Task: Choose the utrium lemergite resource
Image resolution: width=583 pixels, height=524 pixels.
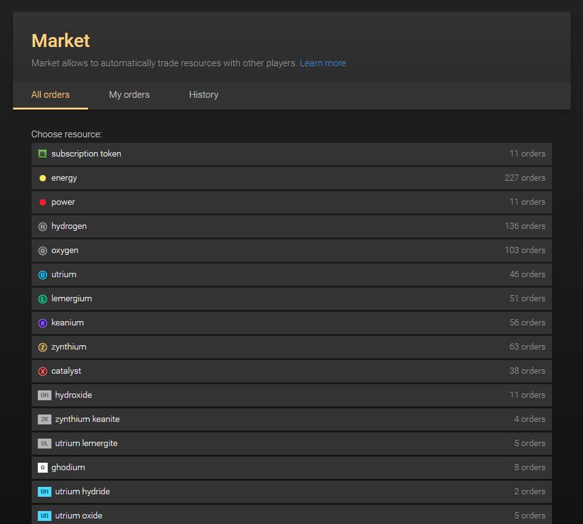Action: coord(291,444)
